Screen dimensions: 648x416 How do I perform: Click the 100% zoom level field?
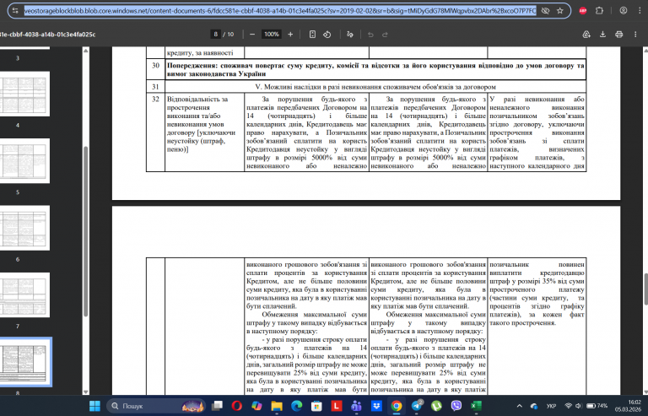click(272, 35)
